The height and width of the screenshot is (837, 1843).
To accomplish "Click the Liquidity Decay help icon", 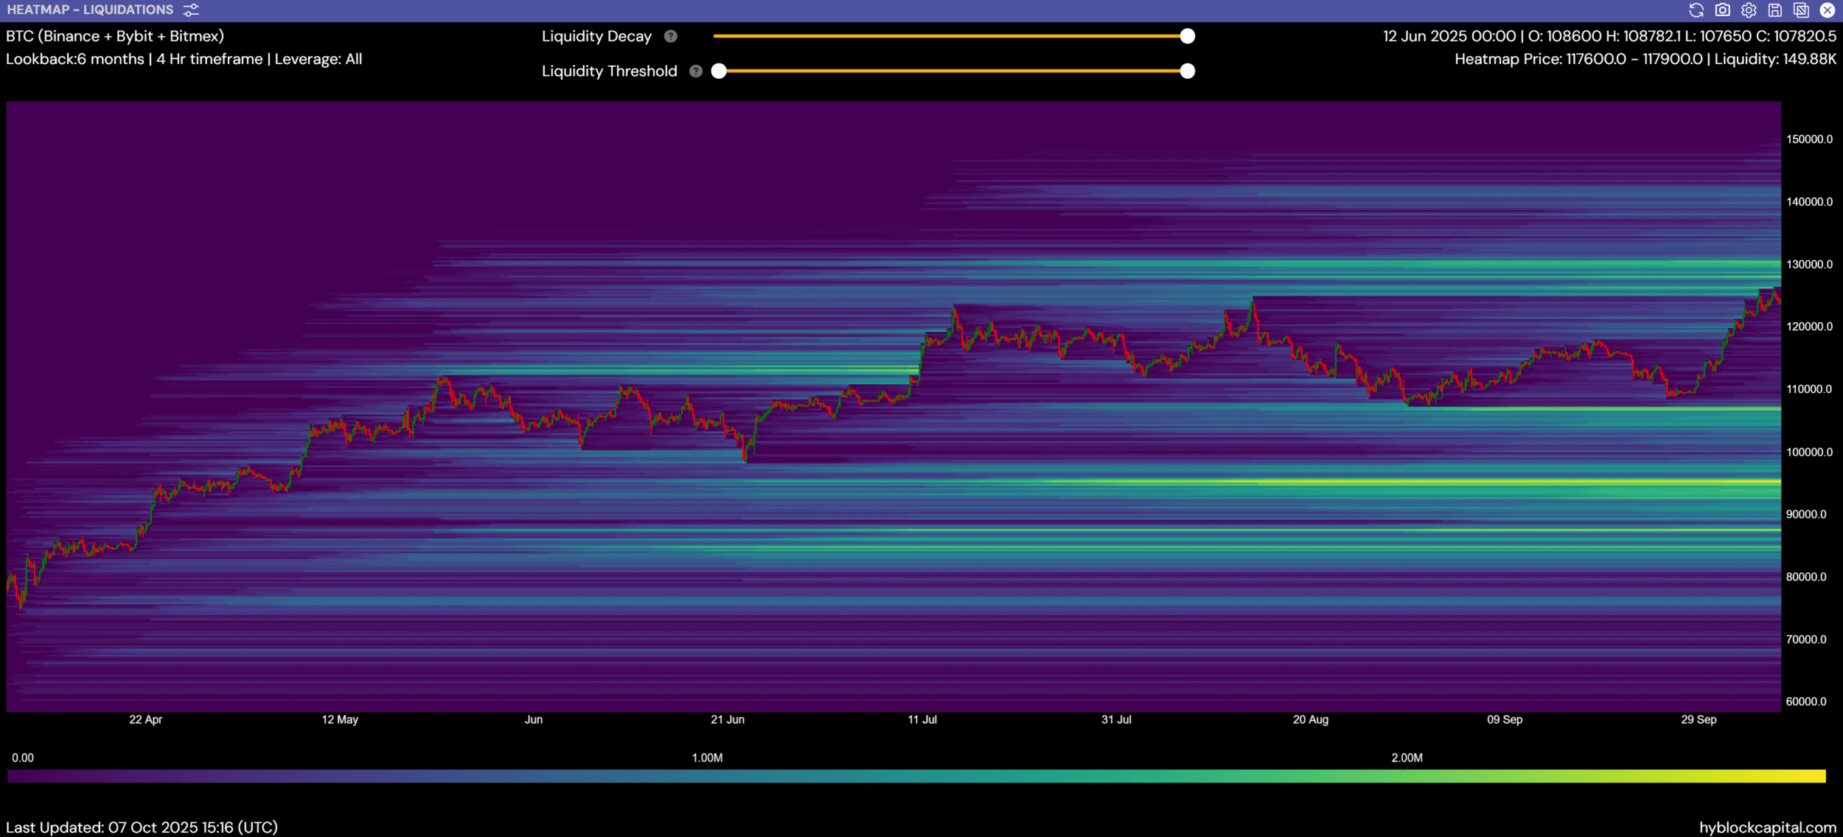I will pos(670,36).
